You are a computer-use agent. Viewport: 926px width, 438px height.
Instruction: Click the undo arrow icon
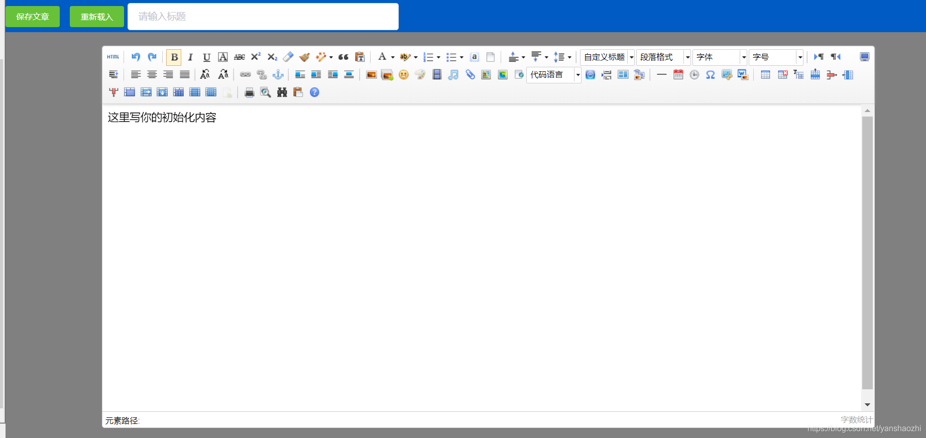point(136,57)
